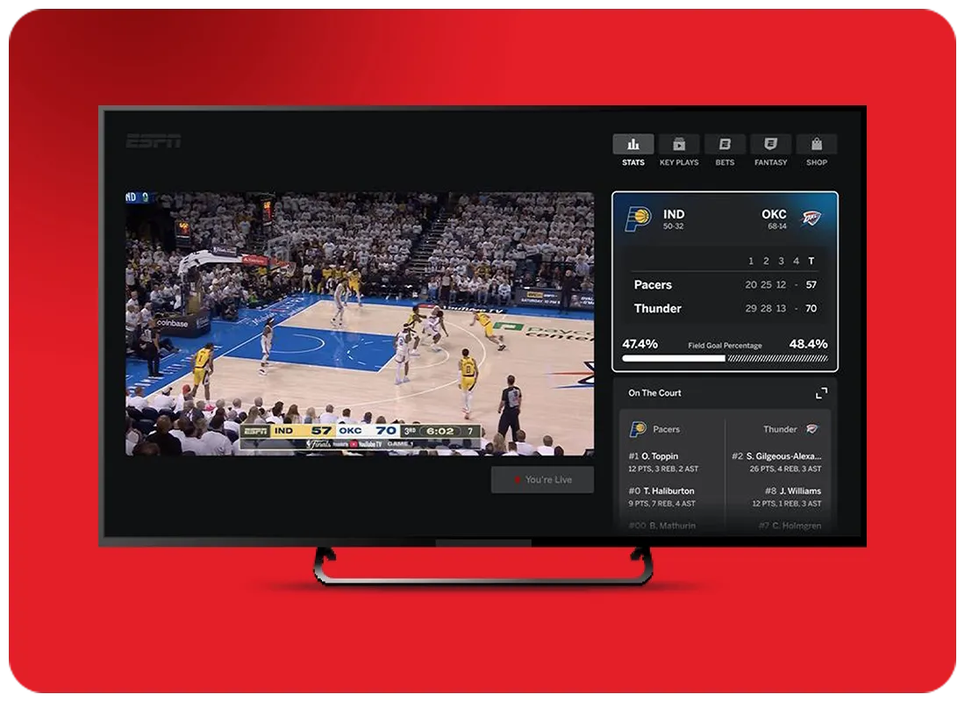Screen dimensions: 965x702
Task: Click the OKC team abbreviation in card
Action: [x=774, y=214]
